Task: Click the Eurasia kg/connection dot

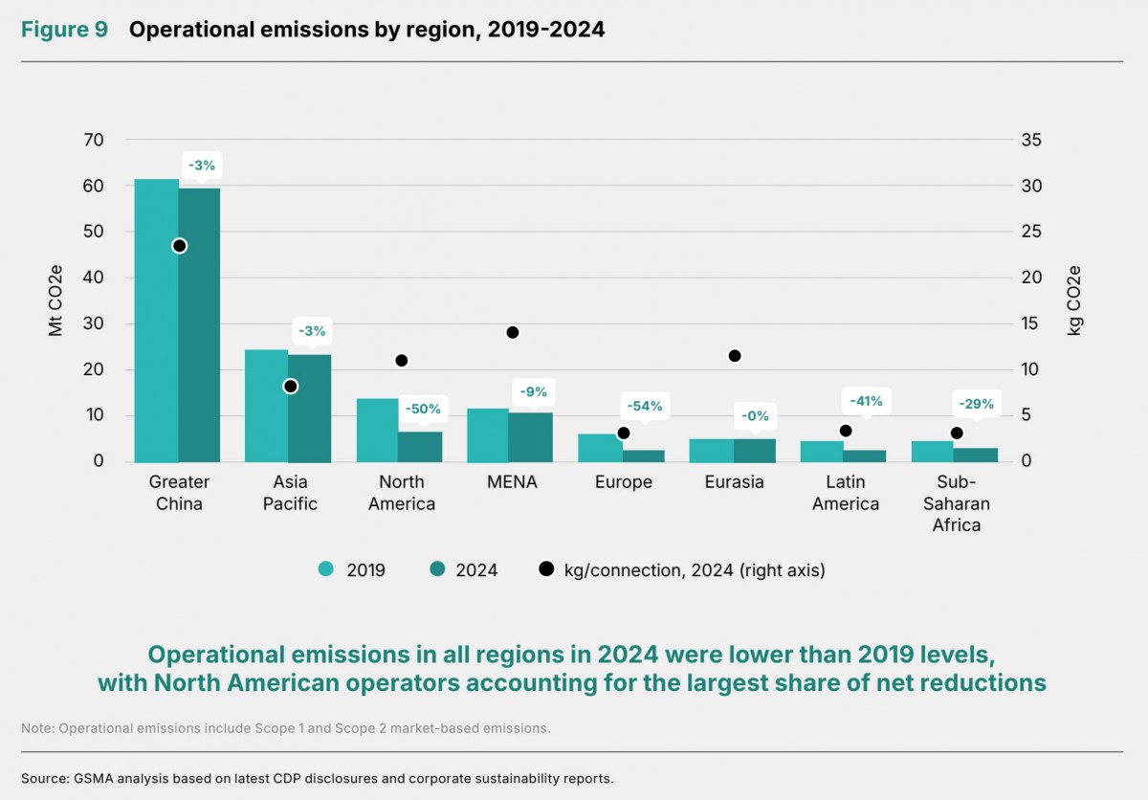Action: click(735, 356)
